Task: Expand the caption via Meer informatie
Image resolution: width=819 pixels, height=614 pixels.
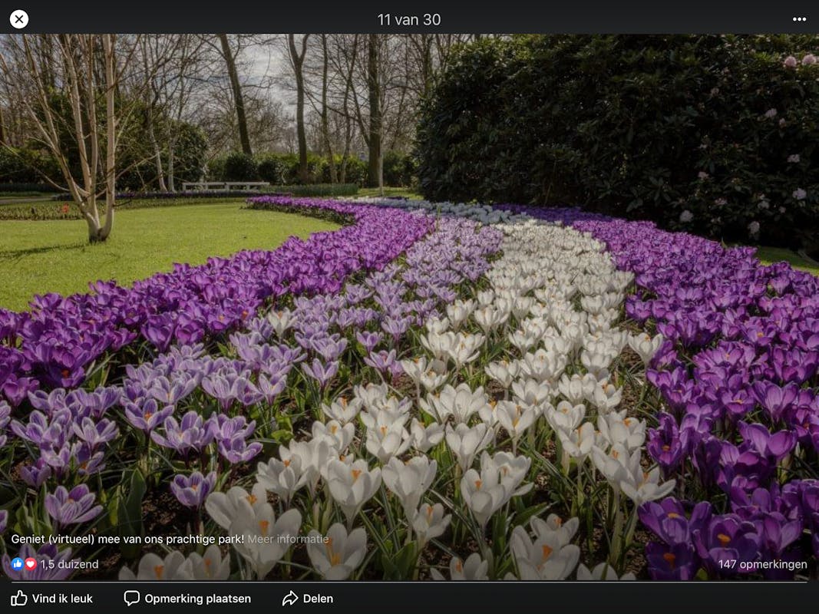Action: [x=288, y=539]
